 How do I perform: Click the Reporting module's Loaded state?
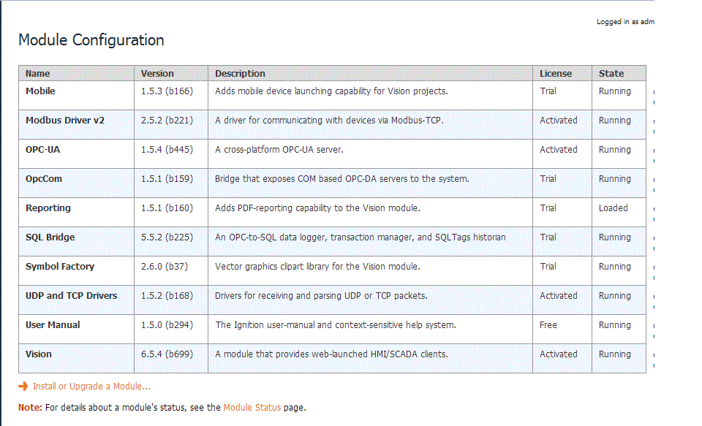614,208
